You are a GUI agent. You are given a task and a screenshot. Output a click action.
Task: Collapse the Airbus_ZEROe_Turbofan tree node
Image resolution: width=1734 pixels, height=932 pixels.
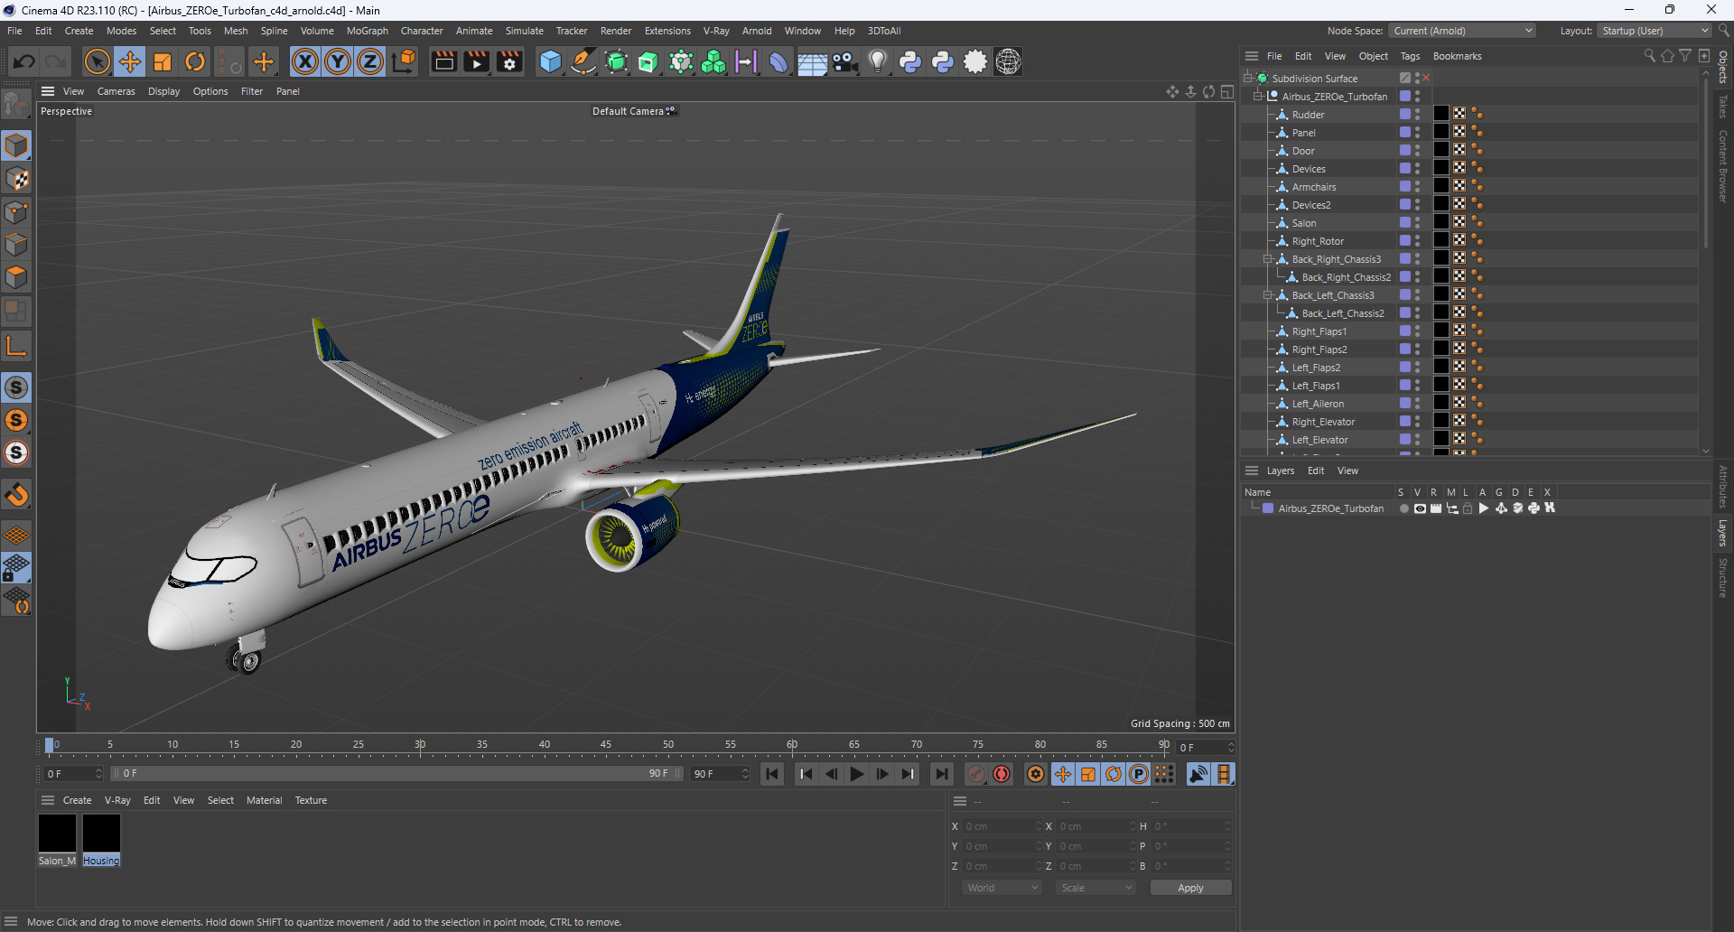1257,97
